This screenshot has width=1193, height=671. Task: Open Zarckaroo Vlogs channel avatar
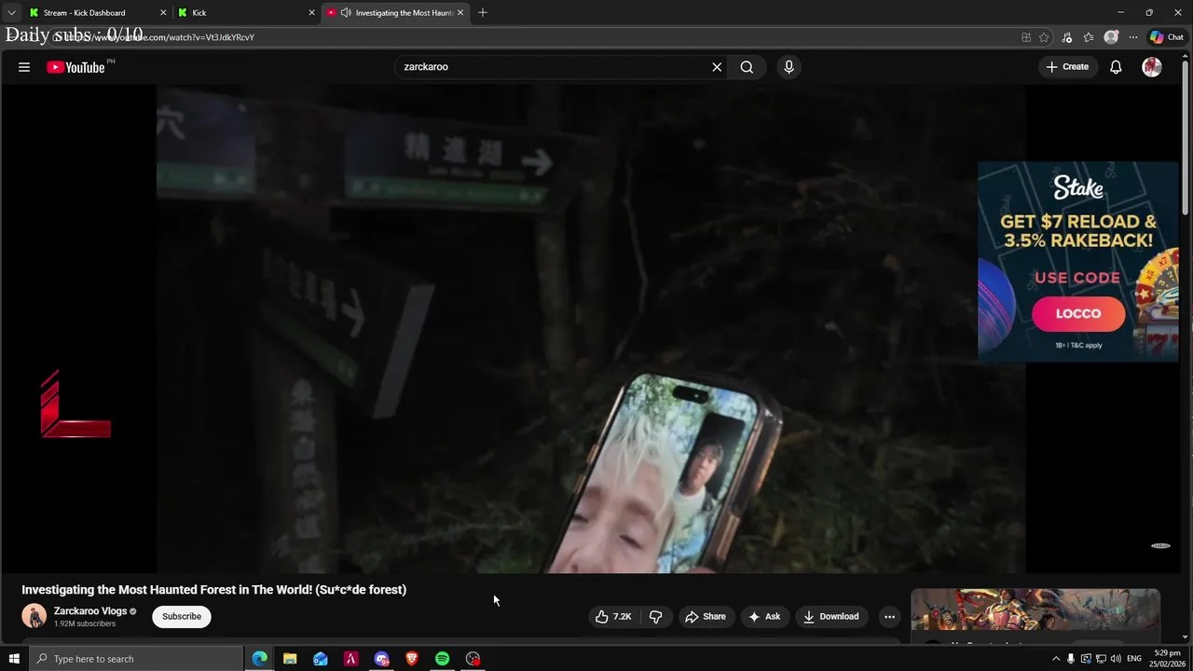pyautogui.click(x=34, y=616)
